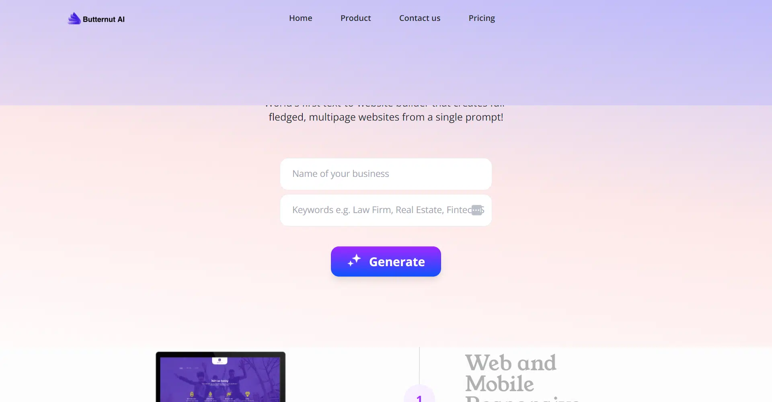The image size is (772, 402).
Task: Click the purple Butternut AI logo icon
Action: [x=74, y=18]
